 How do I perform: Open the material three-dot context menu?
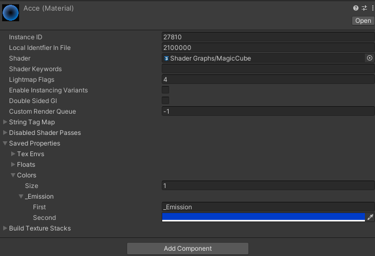373,8
